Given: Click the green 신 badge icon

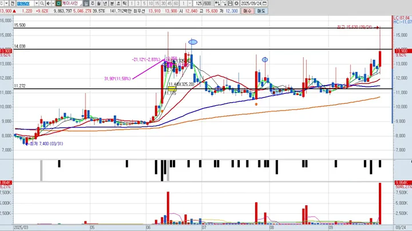Looking at the screenshot, I should click(x=58, y=3).
